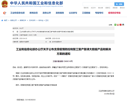The width and height of the screenshot is (127, 103).
Task: Click the 分类 软件和信息技术 value
Action: [x=57, y=42]
